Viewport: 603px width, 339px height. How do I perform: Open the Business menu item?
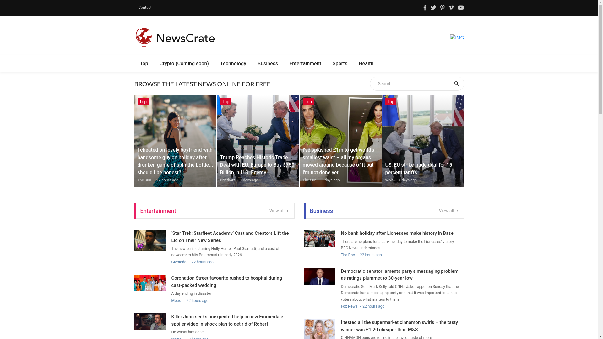coord(268,63)
